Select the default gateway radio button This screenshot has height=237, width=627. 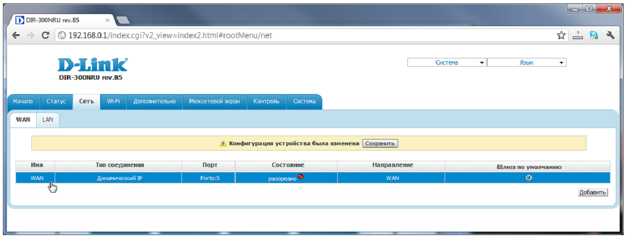(528, 178)
